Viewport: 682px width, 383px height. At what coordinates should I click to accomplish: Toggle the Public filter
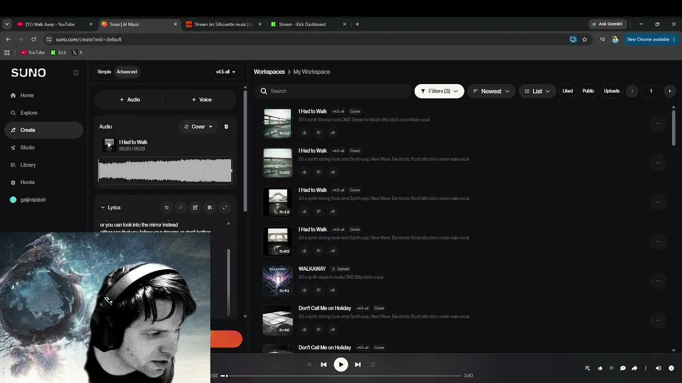pos(588,91)
